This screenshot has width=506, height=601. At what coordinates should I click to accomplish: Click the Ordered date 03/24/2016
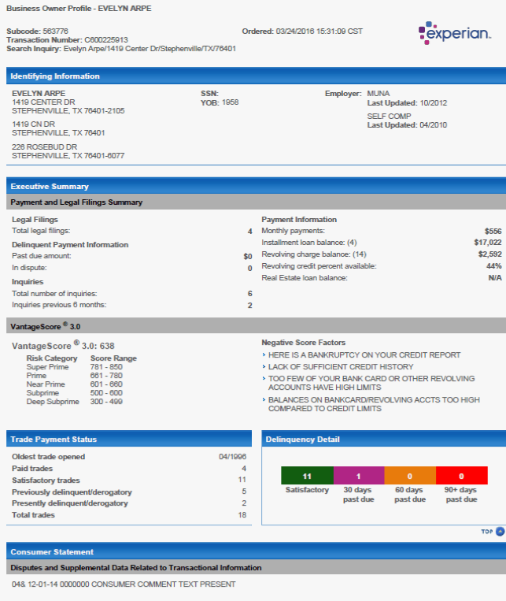(319, 31)
